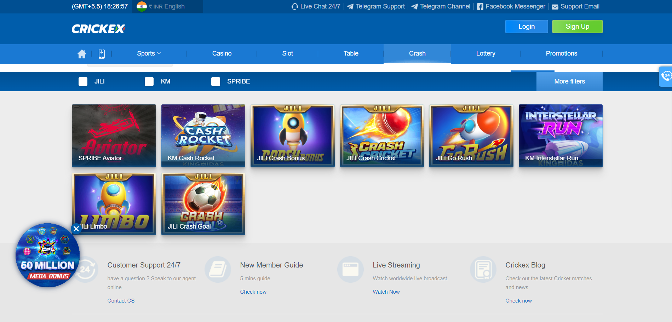The height and width of the screenshot is (322, 672).
Task: Click the Support Email envelope icon
Action: 555,7
